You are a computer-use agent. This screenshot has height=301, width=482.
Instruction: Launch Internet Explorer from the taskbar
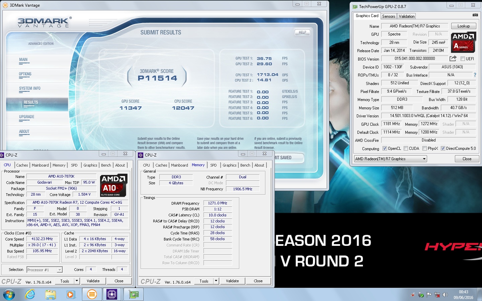click(x=30, y=294)
